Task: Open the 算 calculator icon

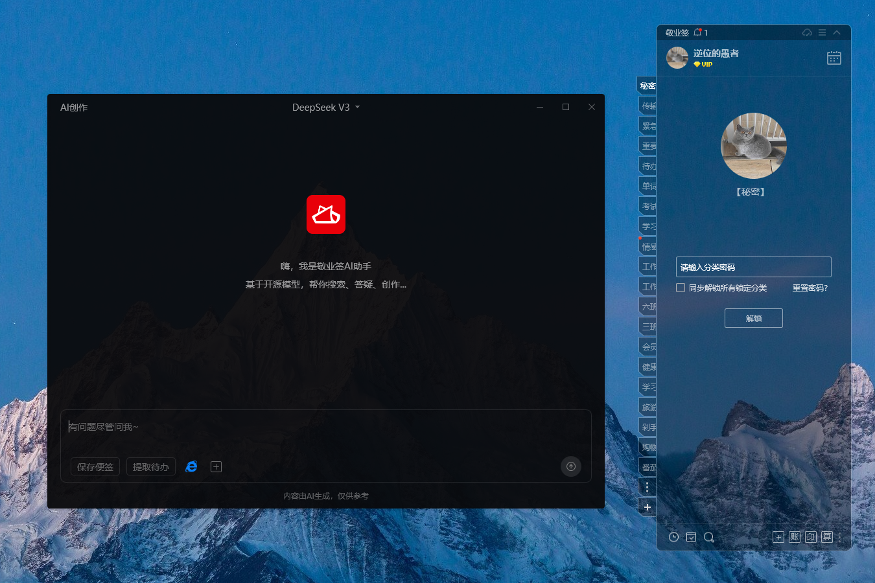Action: 826,537
